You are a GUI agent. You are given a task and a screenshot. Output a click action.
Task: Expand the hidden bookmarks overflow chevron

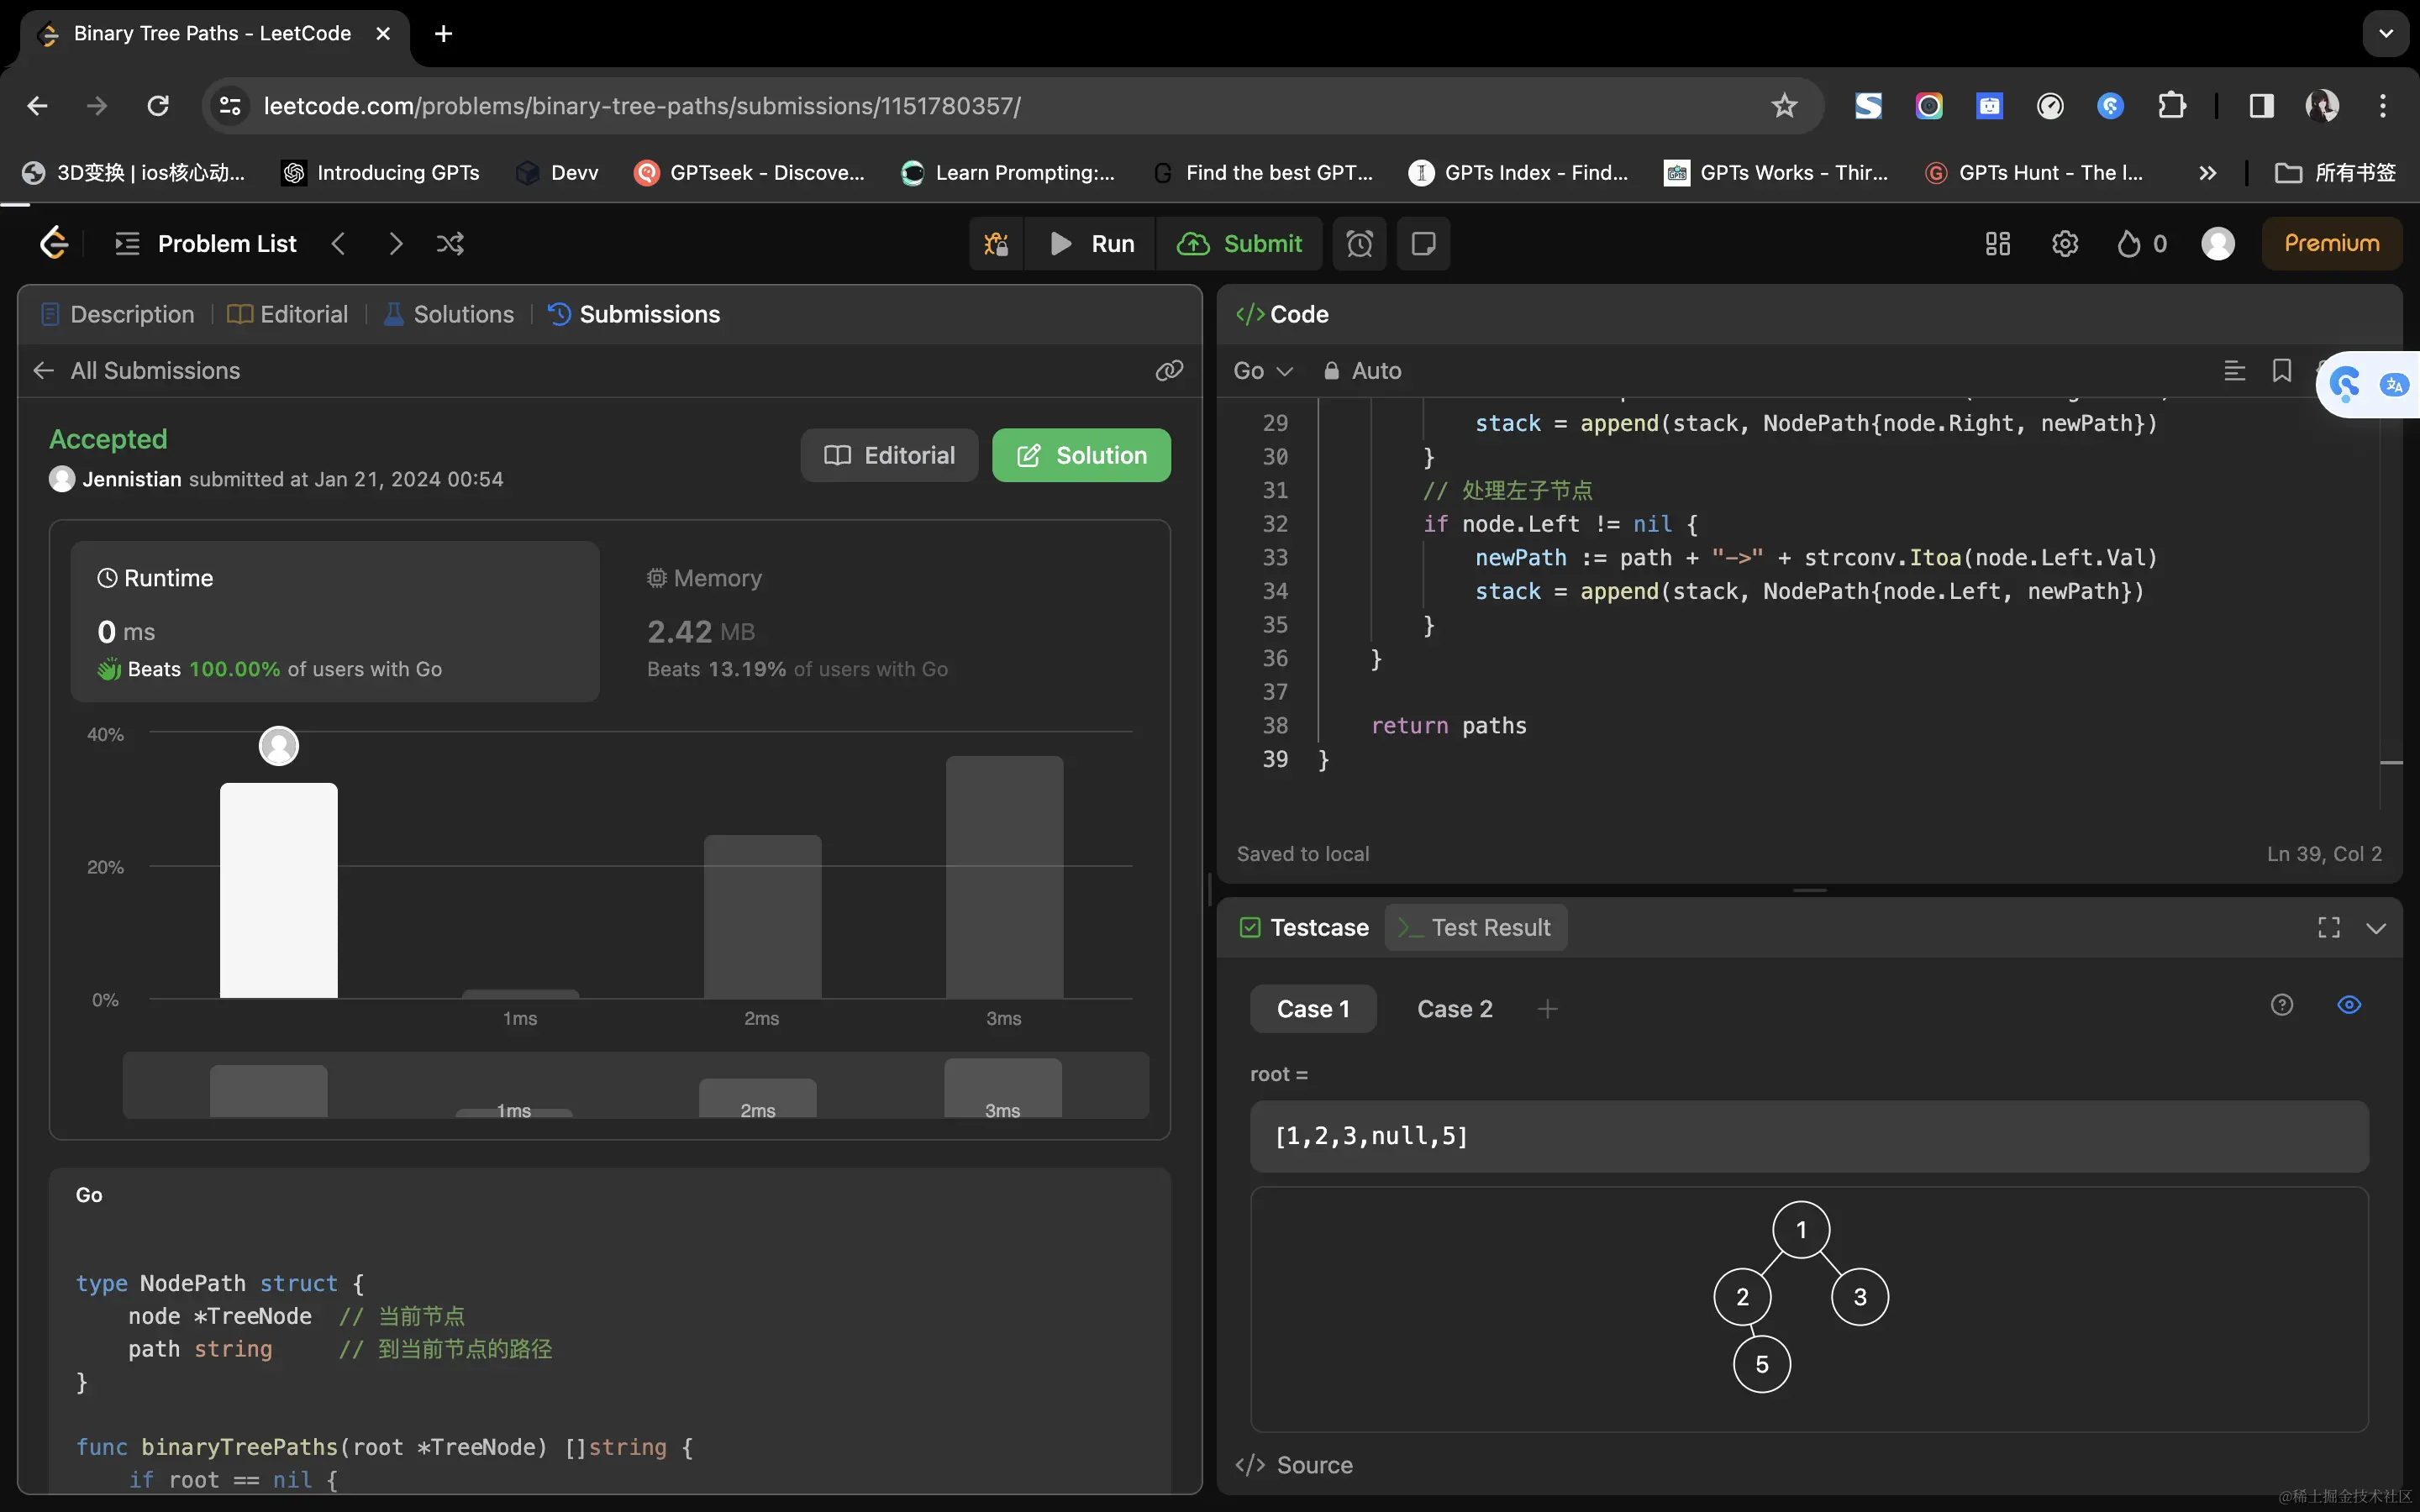pos(2207,173)
